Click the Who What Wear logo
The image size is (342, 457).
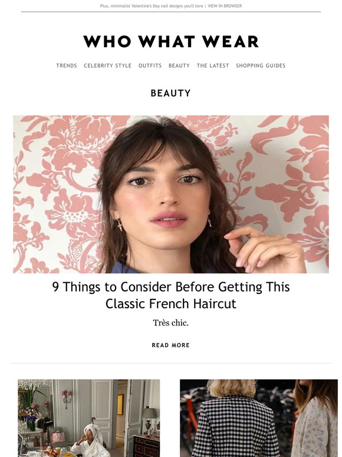pos(171,41)
